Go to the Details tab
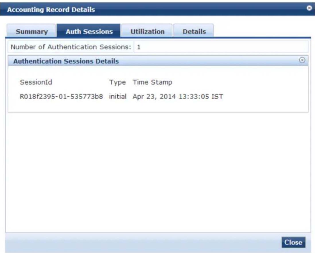The image size is (315, 253). click(194, 31)
